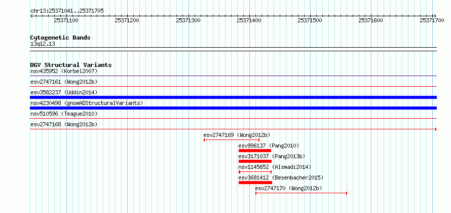Click ruler position 25371500

click(310, 20)
